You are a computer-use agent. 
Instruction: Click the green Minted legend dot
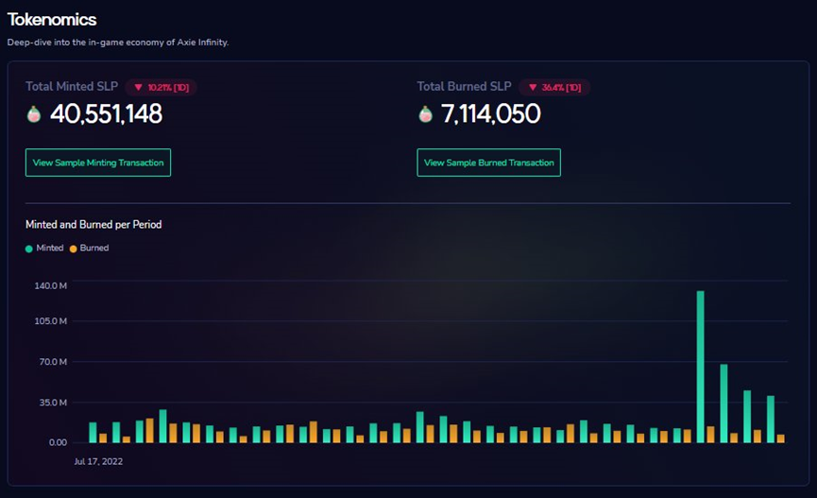pyautogui.click(x=29, y=249)
